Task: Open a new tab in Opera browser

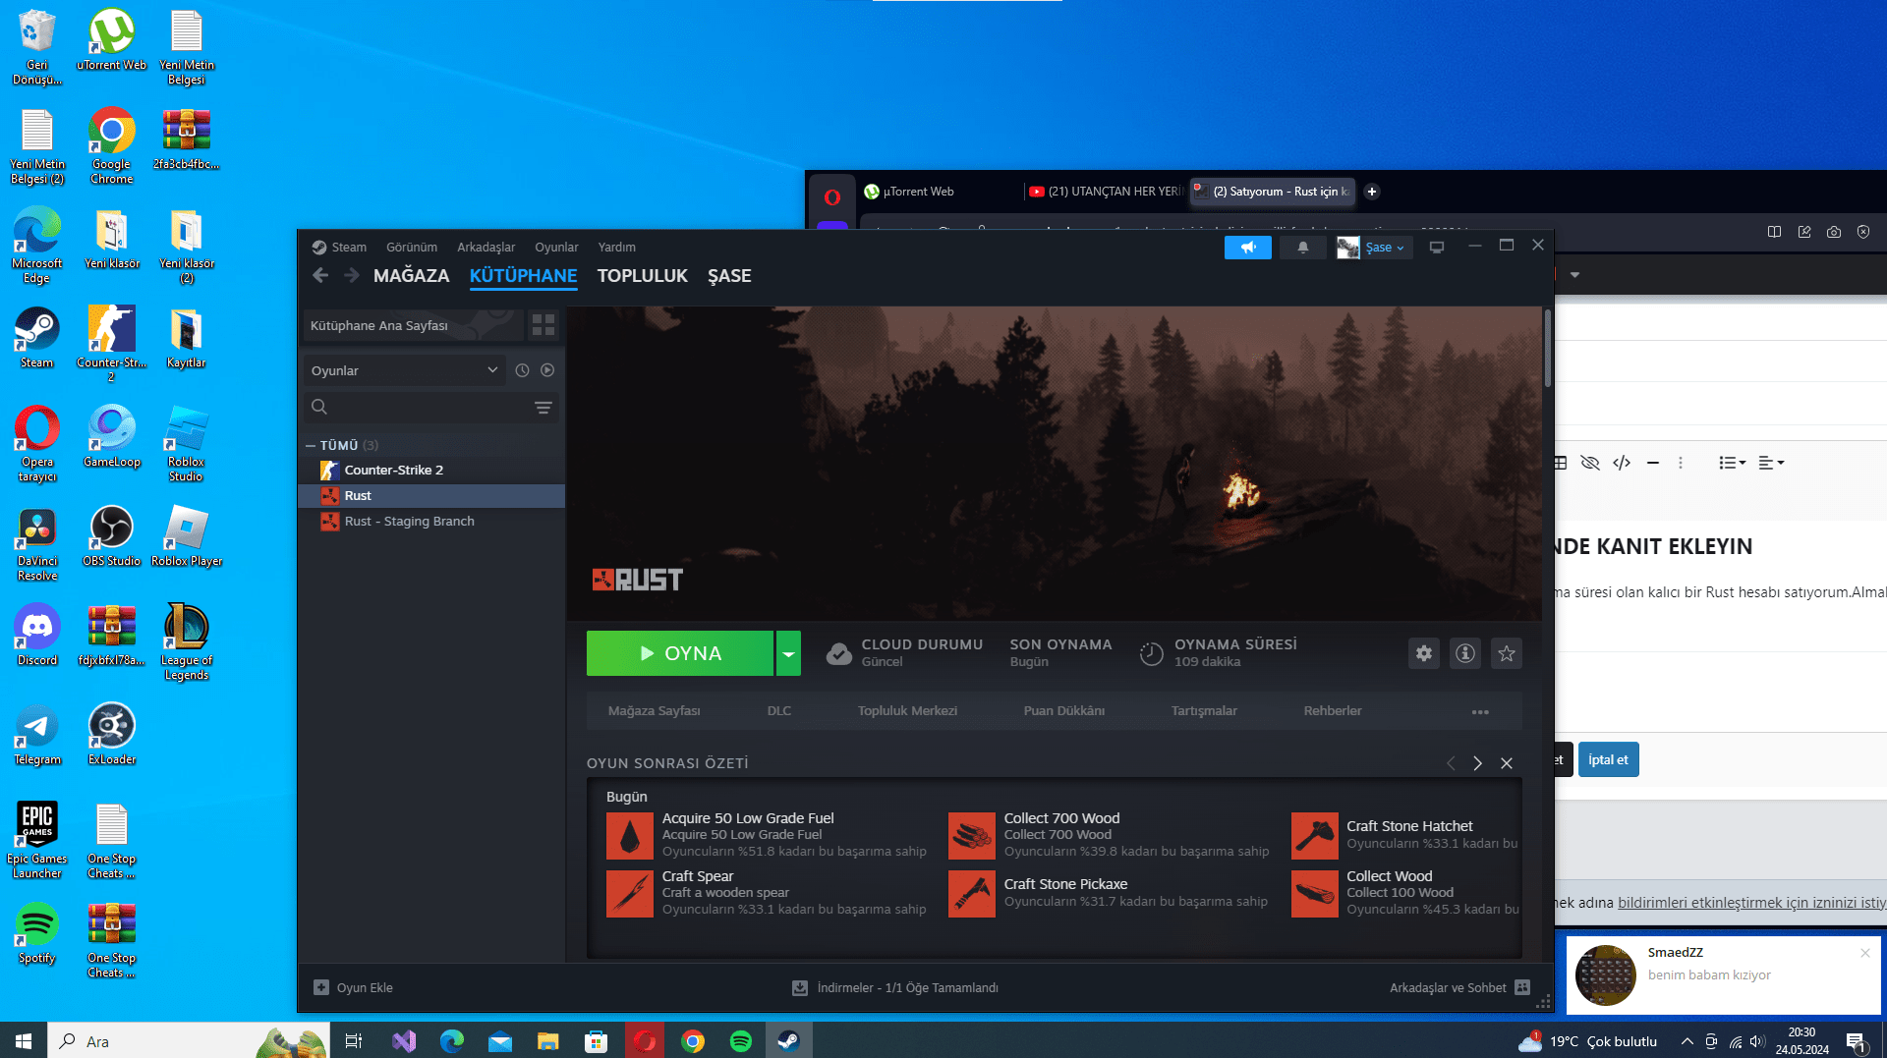Action: coord(1372,192)
